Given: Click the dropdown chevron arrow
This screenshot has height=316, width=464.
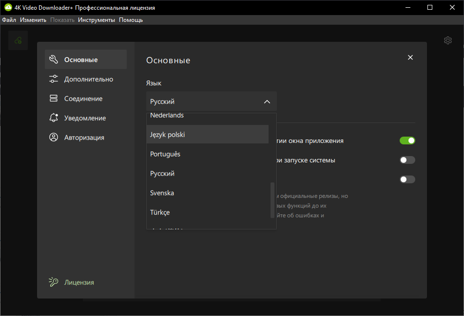Looking at the screenshot, I should [x=267, y=102].
